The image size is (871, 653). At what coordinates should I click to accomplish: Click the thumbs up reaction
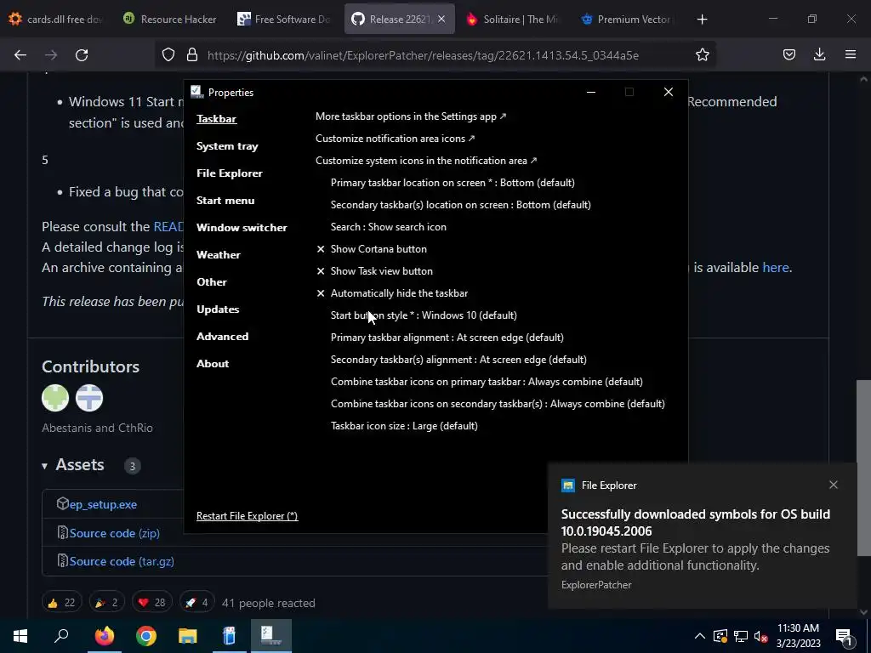pos(61,603)
